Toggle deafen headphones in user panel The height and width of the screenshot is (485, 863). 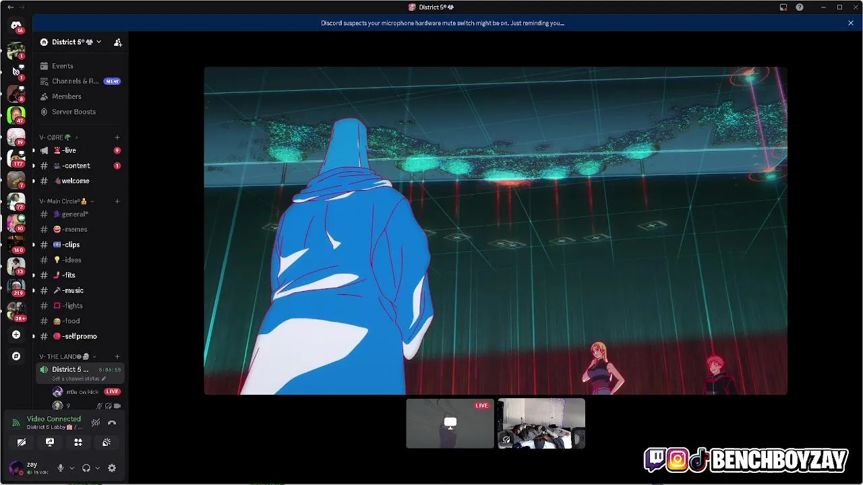(x=86, y=468)
